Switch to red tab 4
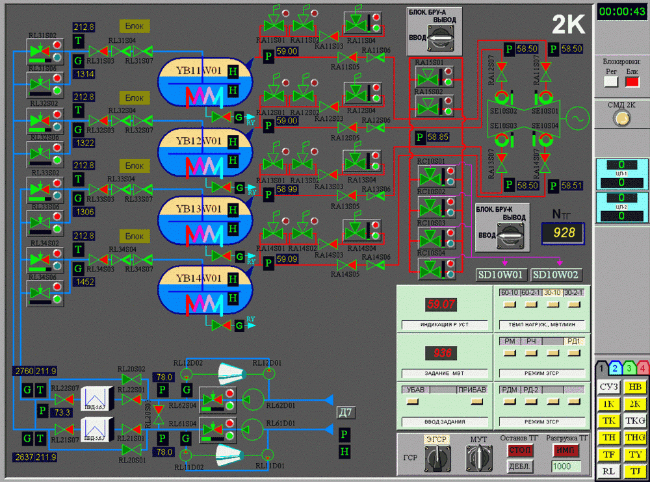Image resolution: width=650 pixels, height=482 pixels. 642,368
